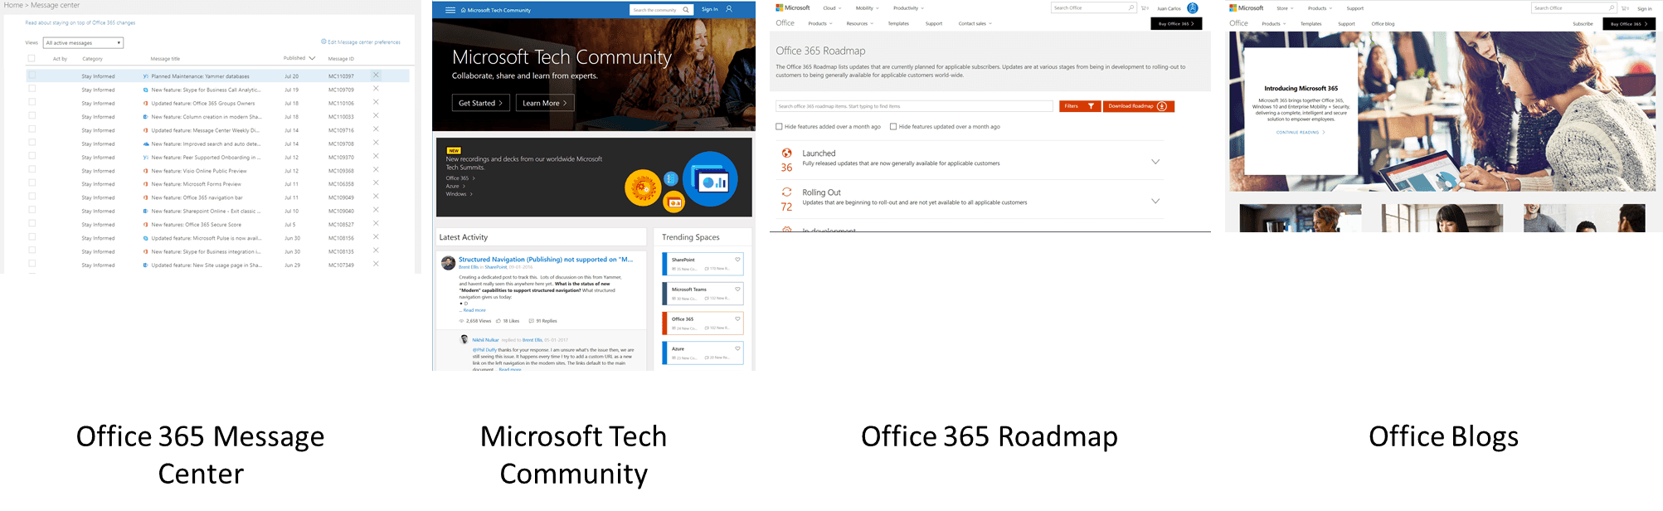Dismiss message MC108527 with its X icon
This screenshot has height=511, width=1663.
376,223
